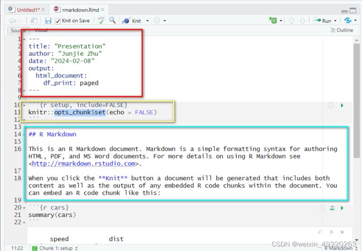362x251 pixels.
Task: Select the rmarkdown.Rmd tab
Action: point(80,10)
